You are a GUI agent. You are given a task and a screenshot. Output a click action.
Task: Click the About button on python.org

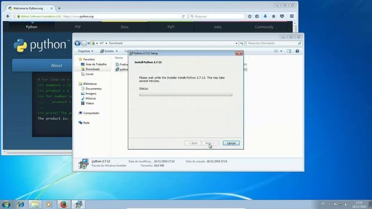56,66
